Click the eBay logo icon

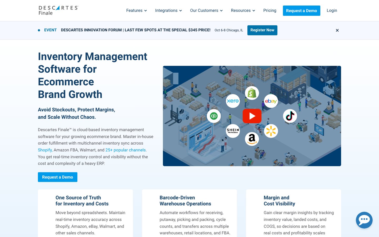click(x=271, y=101)
